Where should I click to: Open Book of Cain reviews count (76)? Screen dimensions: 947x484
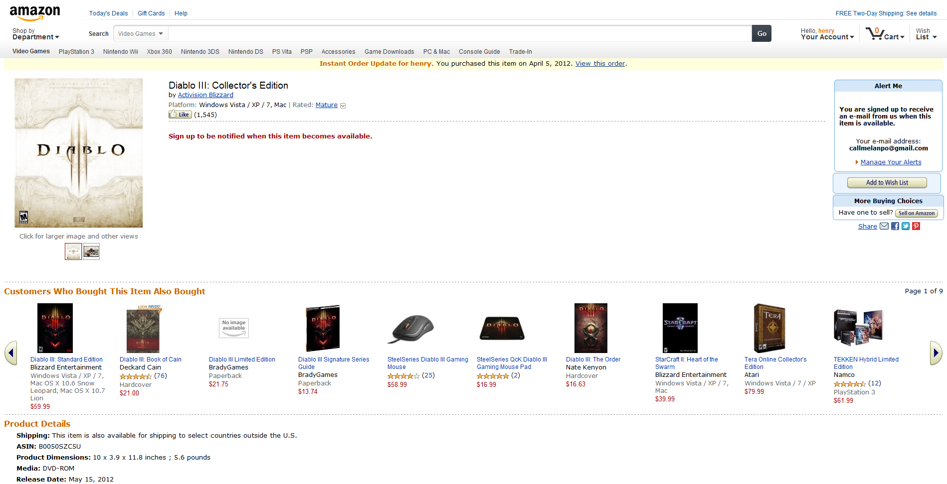(161, 376)
